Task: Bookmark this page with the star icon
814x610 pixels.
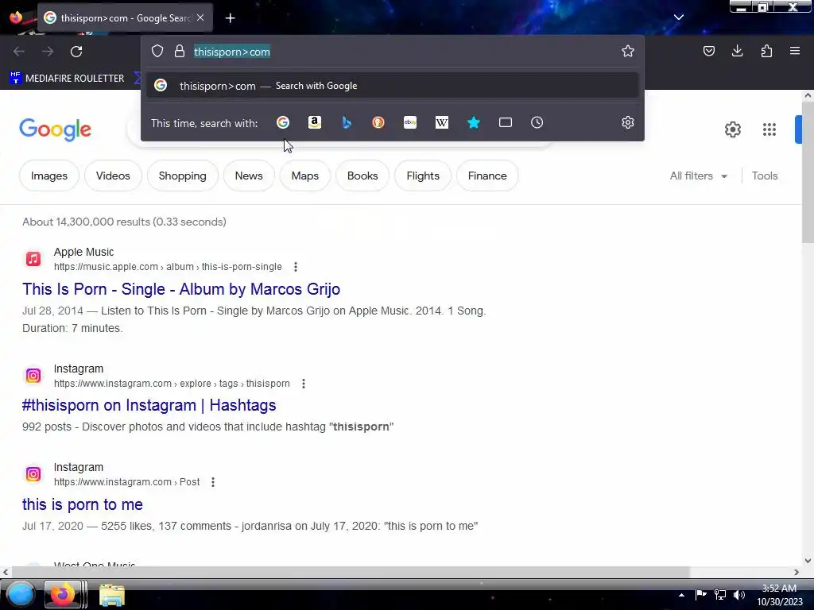Action: pos(628,51)
